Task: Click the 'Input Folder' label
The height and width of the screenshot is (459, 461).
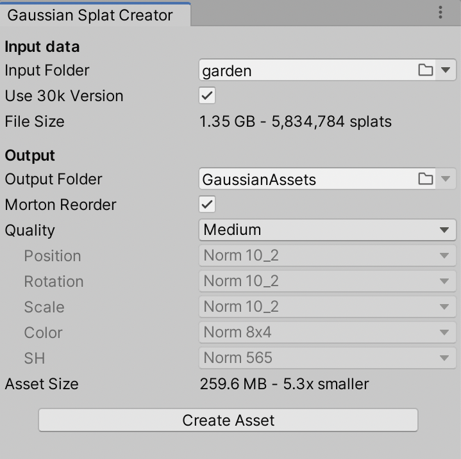Action: 47,70
